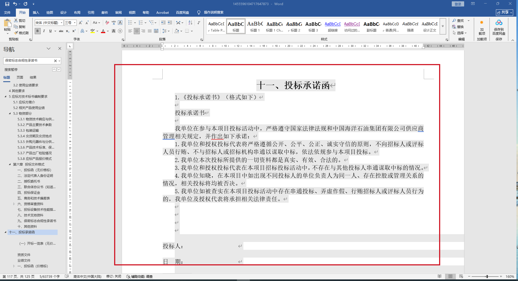This screenshot has height=281, width=518.
Task: Open the 选择 dropdown in editing group
Action: tap(460, 33)
